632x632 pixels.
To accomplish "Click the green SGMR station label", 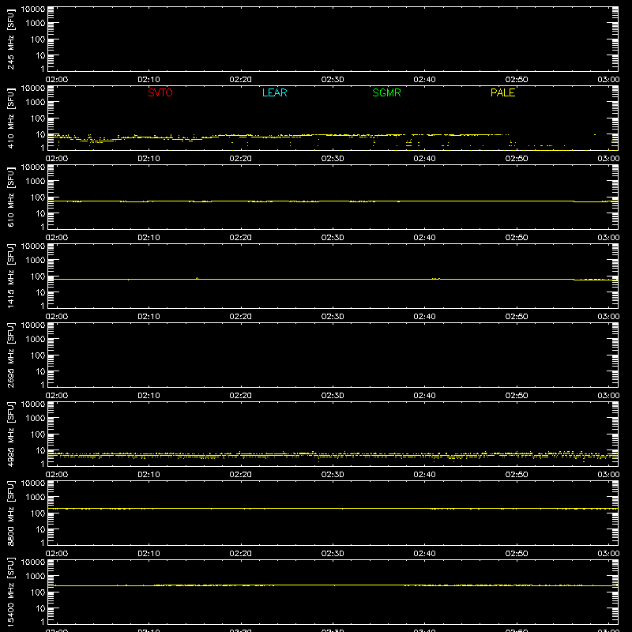I will pyautogui.click(x=386, y=92).
